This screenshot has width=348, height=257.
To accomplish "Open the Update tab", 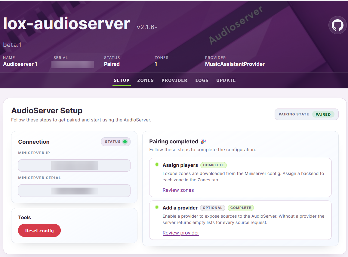I will click(226, 80).
